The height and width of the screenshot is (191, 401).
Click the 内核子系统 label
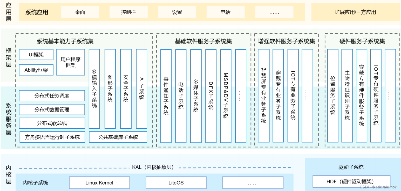coord(36,183)
